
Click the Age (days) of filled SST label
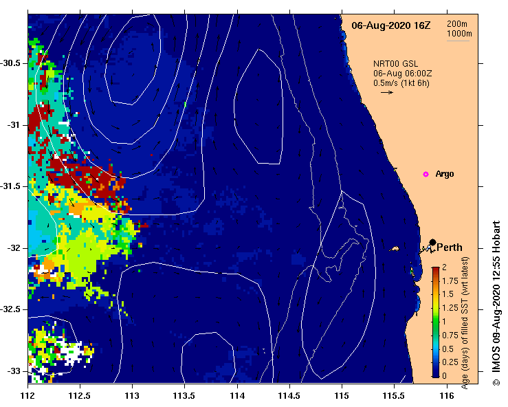465,322
